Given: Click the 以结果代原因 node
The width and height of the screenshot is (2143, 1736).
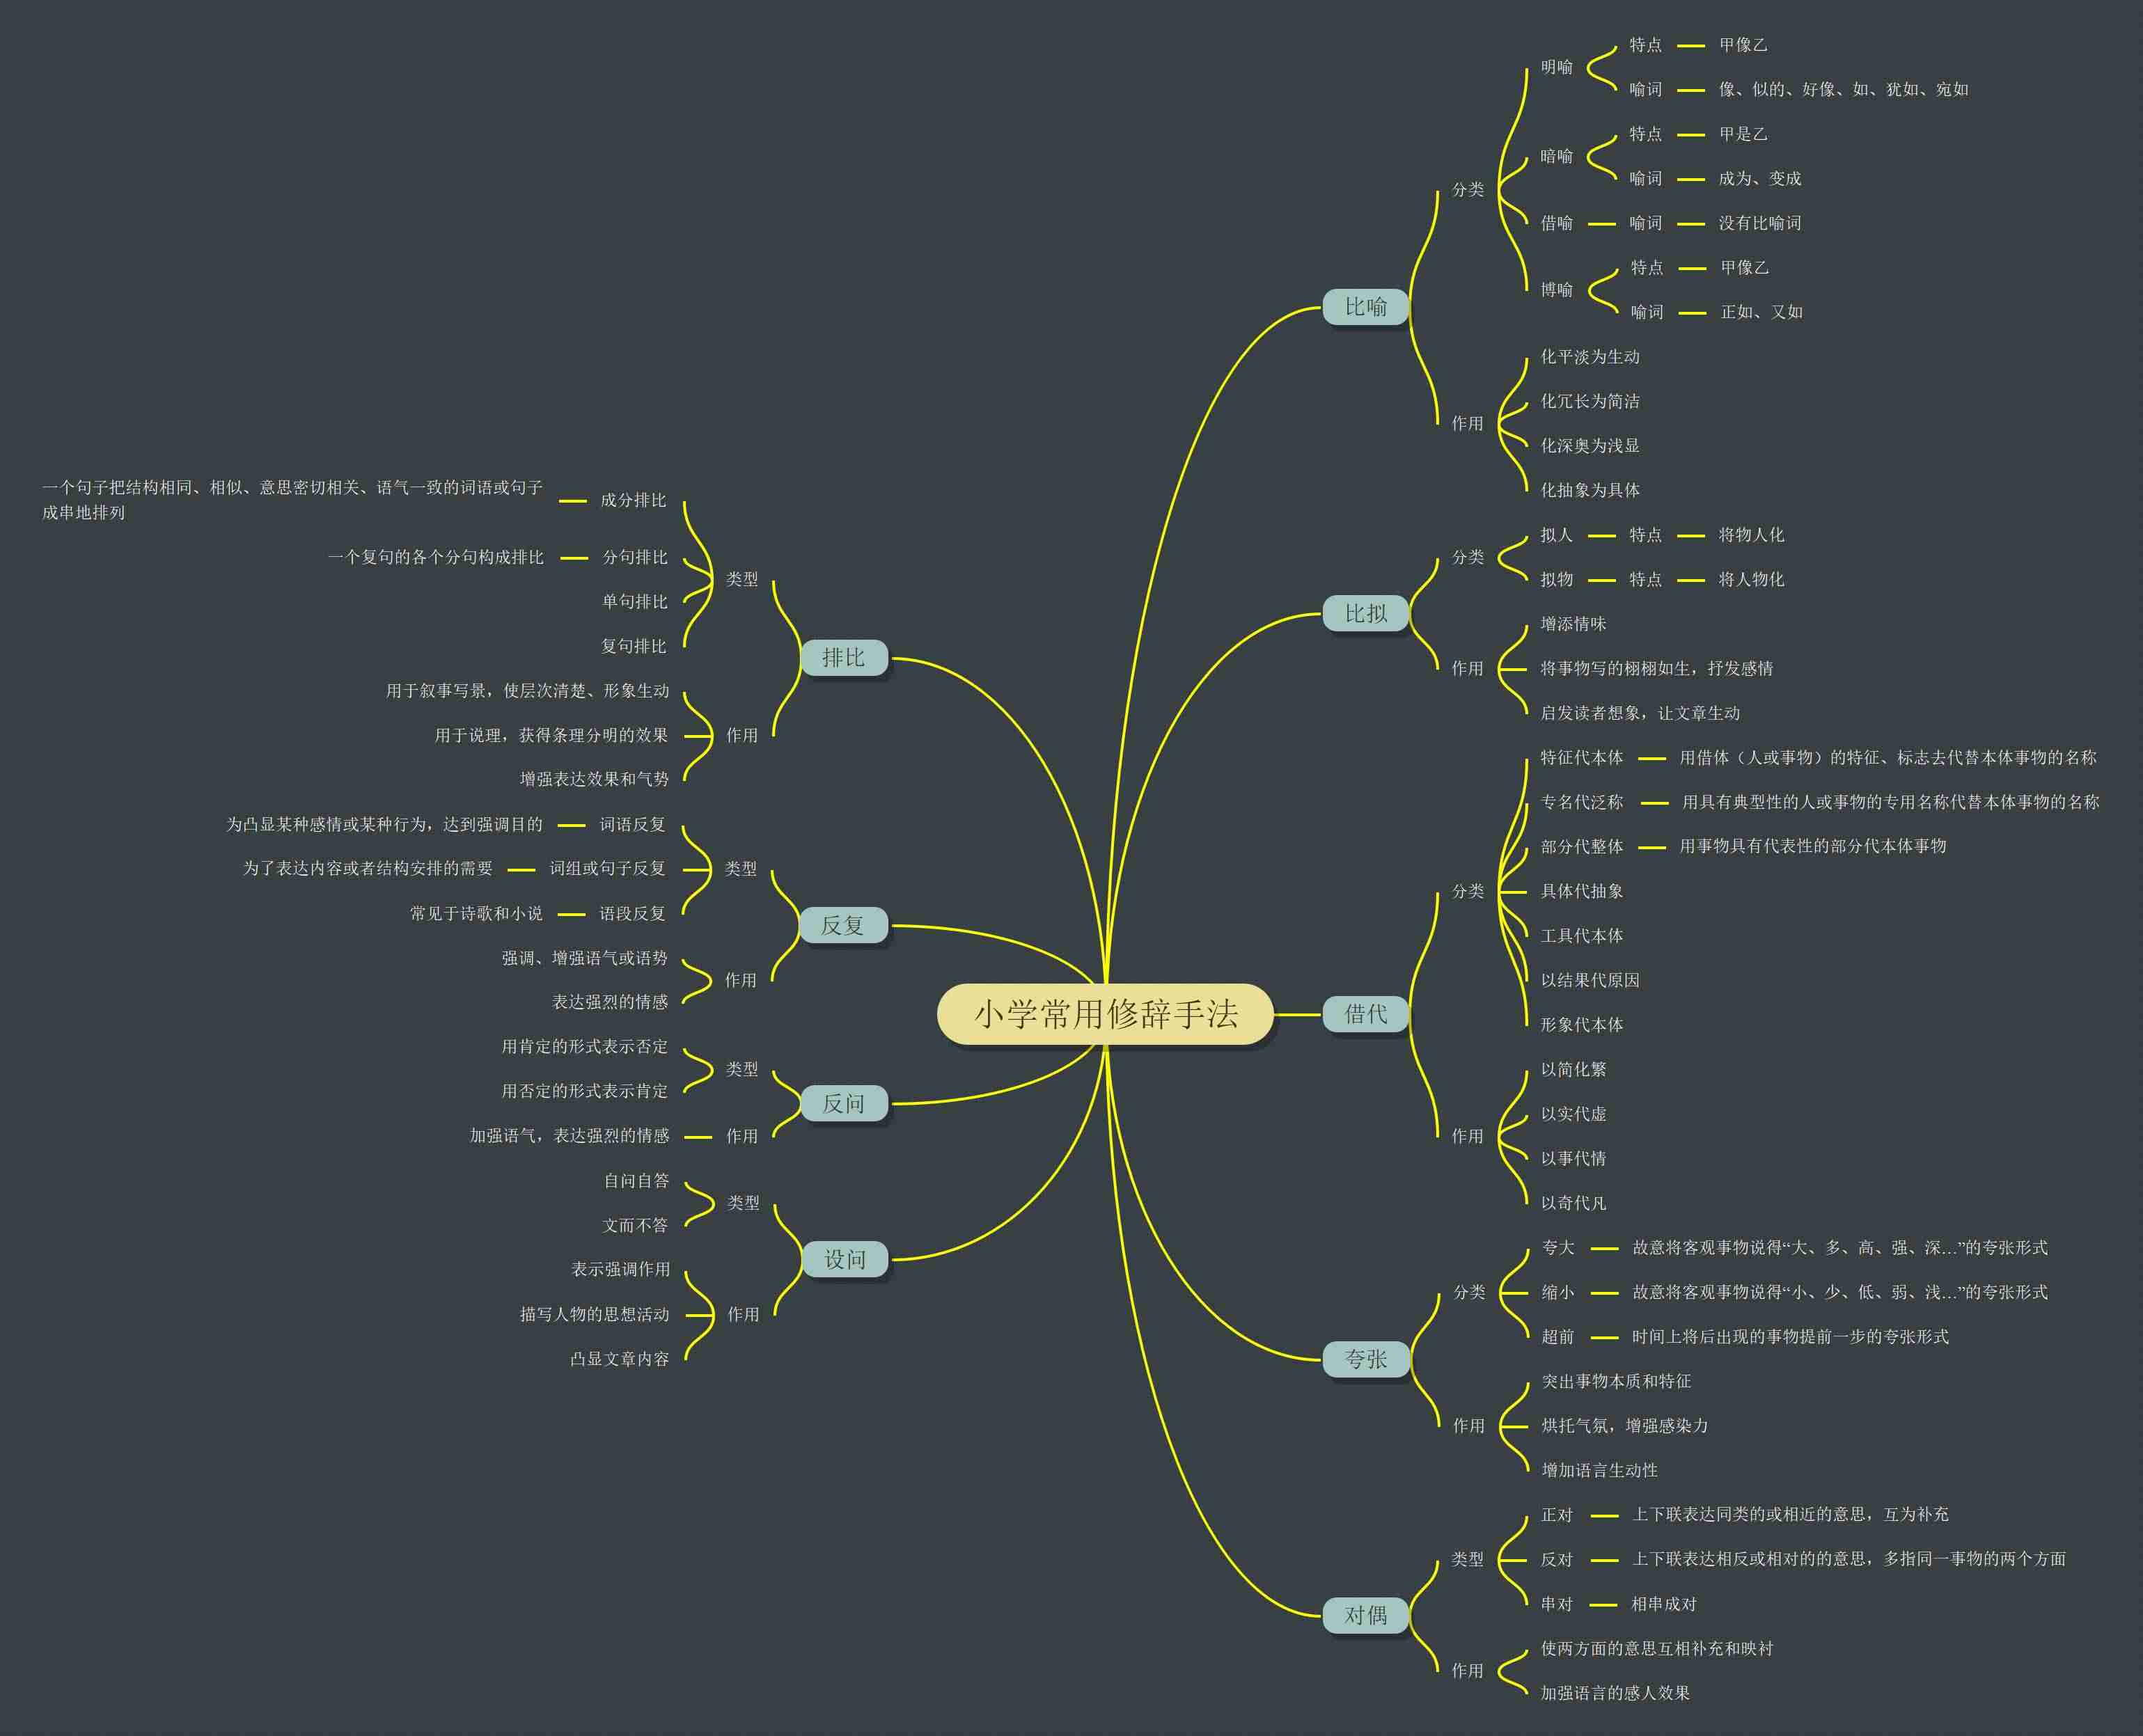Looking at the screenshot, I should [x=1590, y=980].
